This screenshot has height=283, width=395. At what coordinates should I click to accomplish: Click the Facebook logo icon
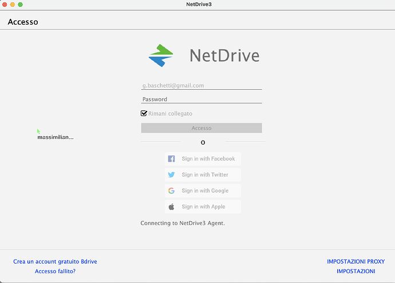pyautogui.click(x=171, y=159)
